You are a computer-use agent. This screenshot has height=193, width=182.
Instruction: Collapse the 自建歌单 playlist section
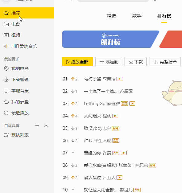click(x=46, y=126)
